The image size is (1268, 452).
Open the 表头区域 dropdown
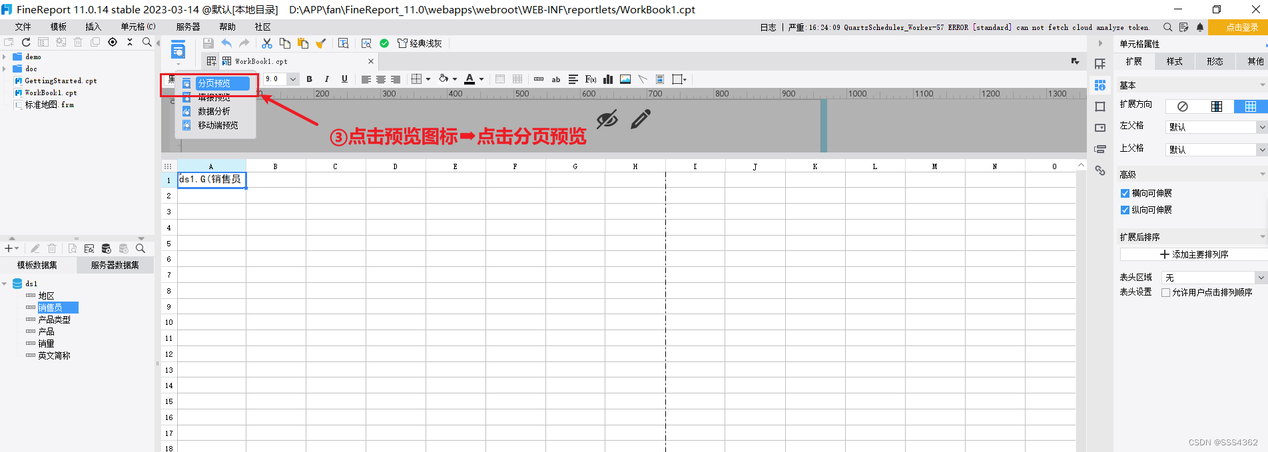point(1261,278)
